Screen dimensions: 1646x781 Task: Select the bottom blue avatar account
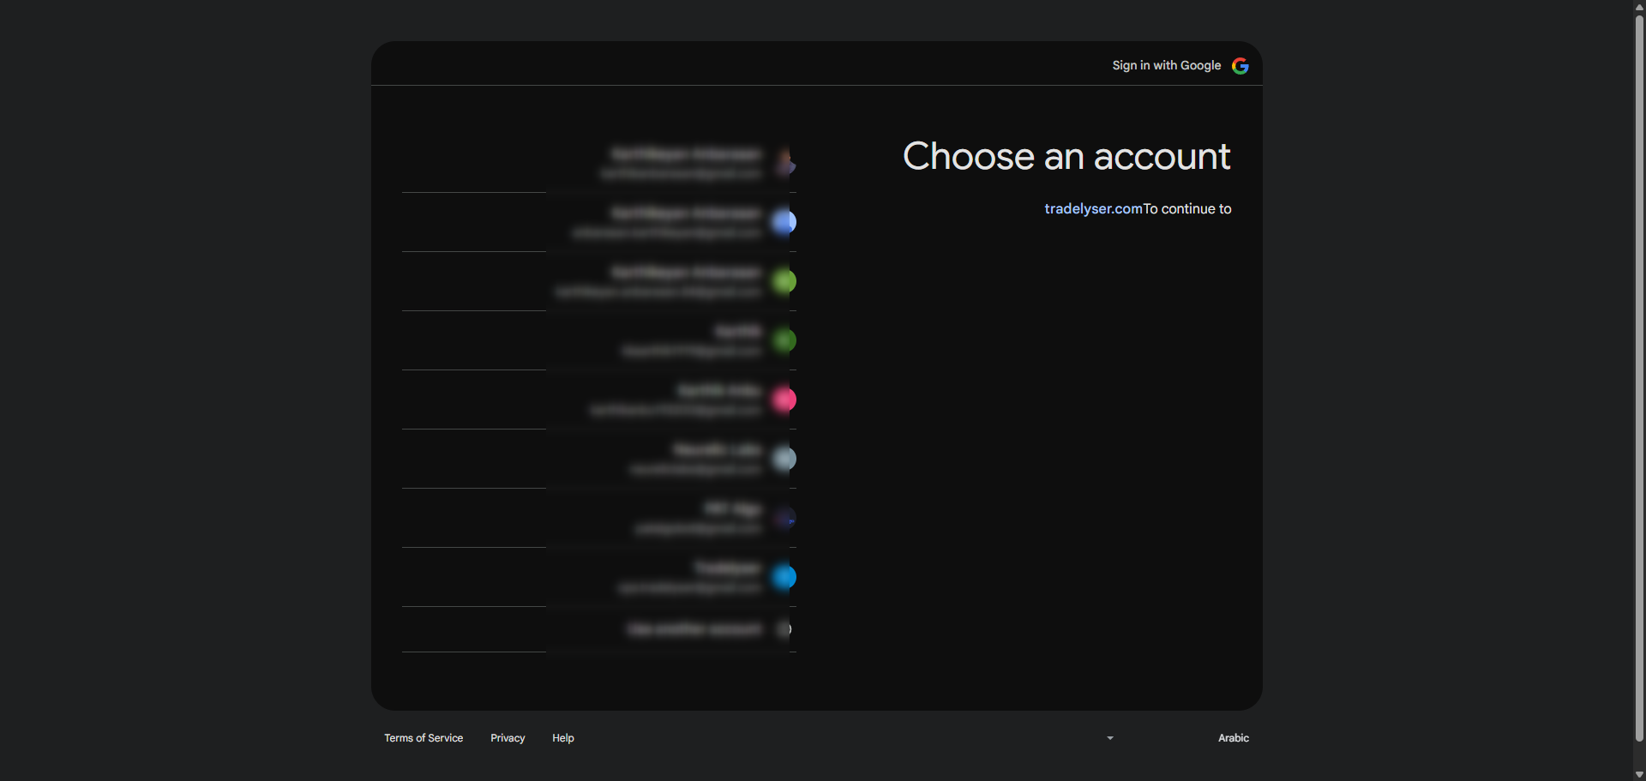(784, 577)
